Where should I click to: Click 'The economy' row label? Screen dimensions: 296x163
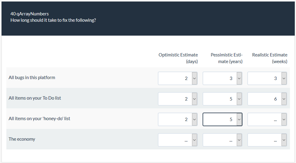[22, 139]
